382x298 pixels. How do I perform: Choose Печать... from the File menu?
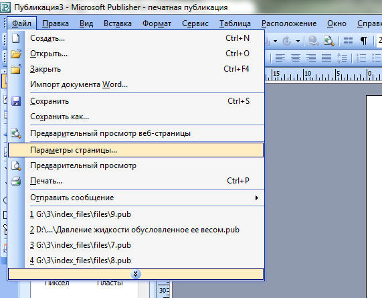[136, 181]
